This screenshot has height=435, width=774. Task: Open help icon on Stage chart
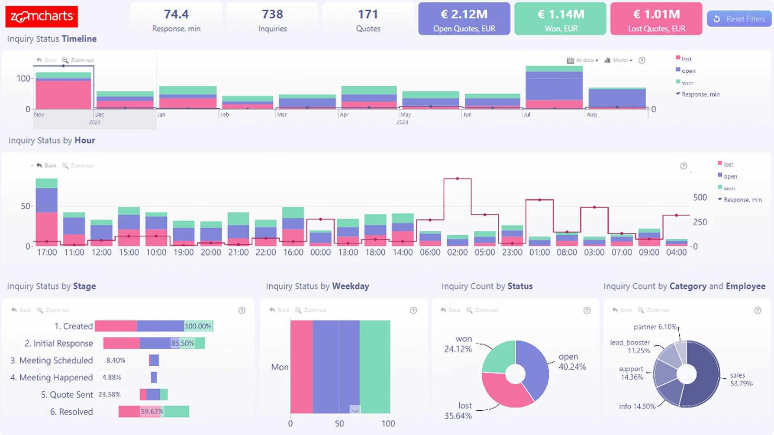coord(242,310)
